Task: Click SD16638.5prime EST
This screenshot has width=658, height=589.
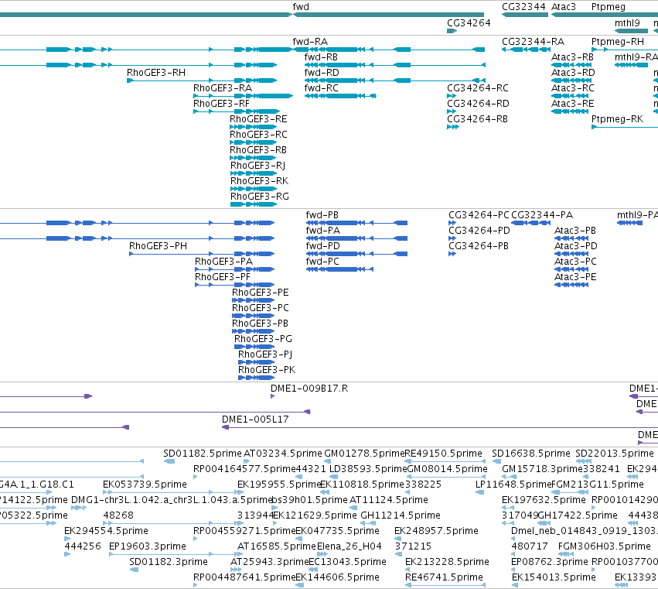Action: point(531,454)
